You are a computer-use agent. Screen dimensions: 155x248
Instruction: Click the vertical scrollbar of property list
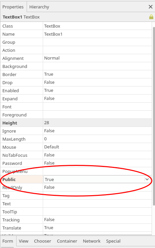pyautogui.click(x=154, y=116)
